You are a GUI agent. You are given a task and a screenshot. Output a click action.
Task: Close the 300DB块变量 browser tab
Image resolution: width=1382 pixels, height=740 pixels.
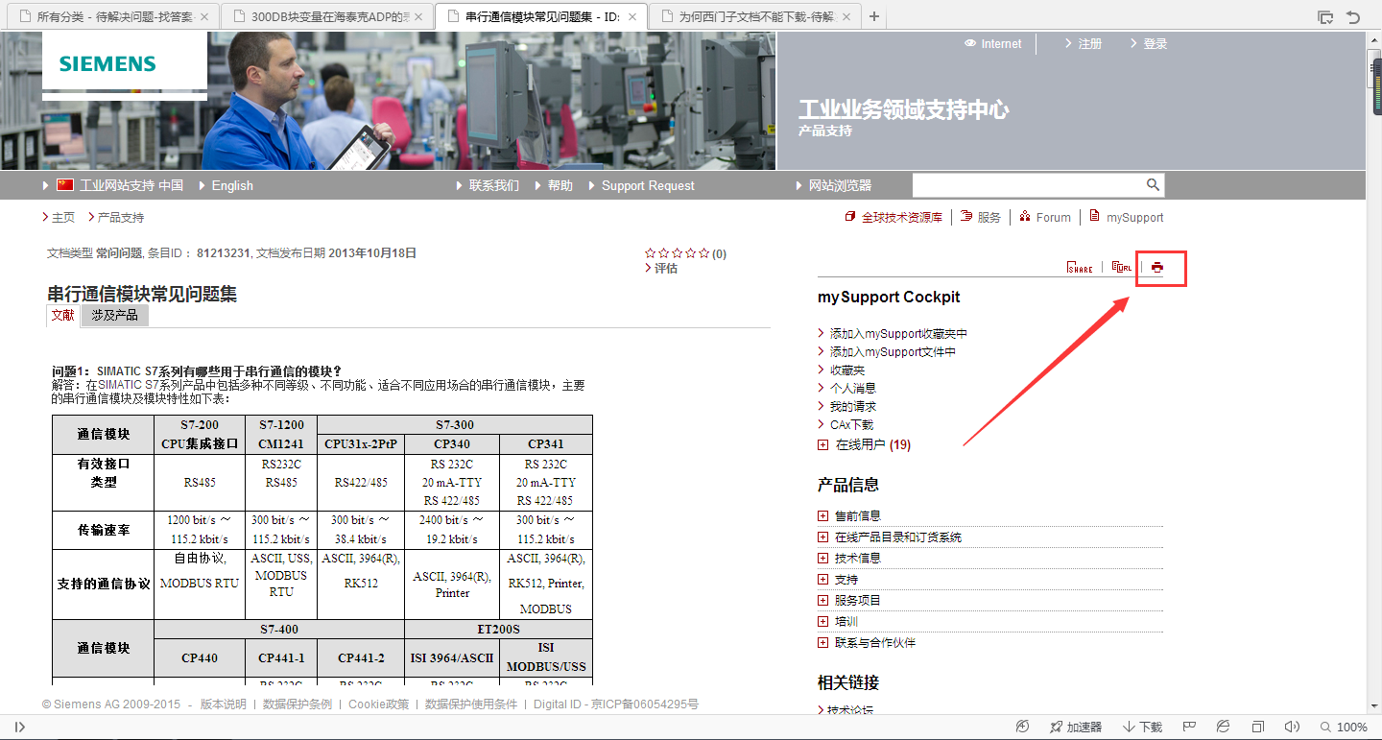pos(418,16)
